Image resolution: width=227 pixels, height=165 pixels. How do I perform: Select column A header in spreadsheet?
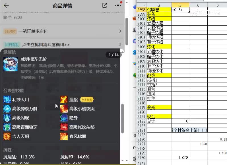pyautogui.click(x=159, y=5)
